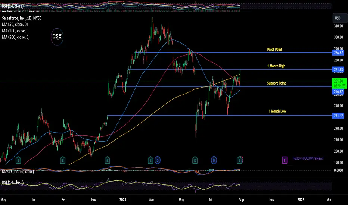Open the USD currency selector

pos(340,18)
